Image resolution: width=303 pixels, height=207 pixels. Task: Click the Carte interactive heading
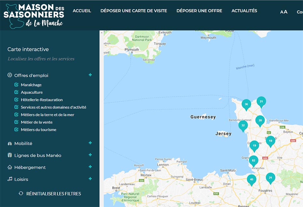(28, 49)
